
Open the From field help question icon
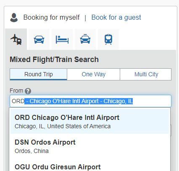click(28, 91)
